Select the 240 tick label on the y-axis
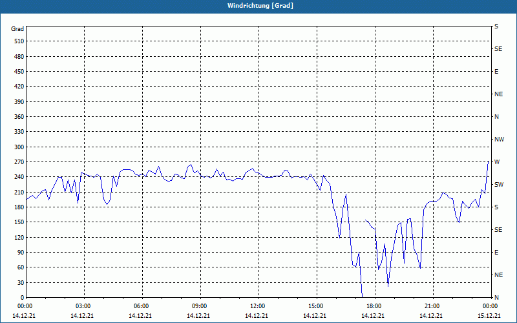The image size is (517, 323). pos(19,177)
